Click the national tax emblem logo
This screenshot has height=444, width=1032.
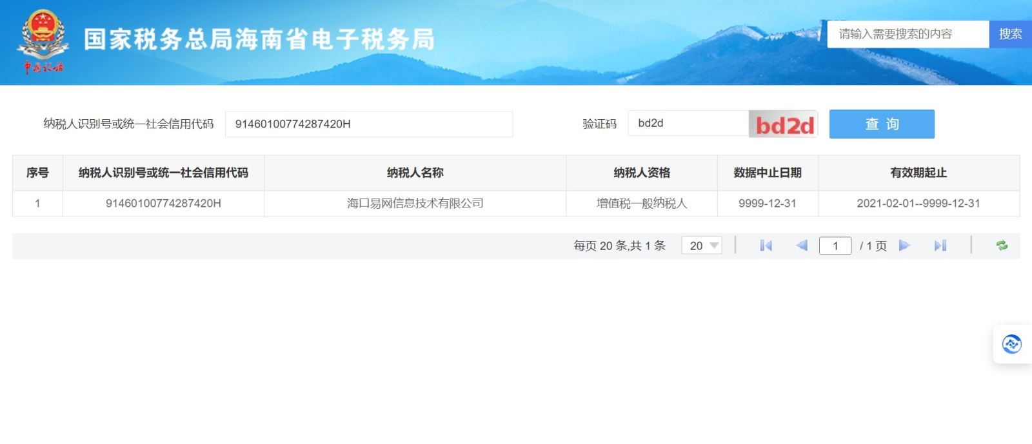click(43, 41)
